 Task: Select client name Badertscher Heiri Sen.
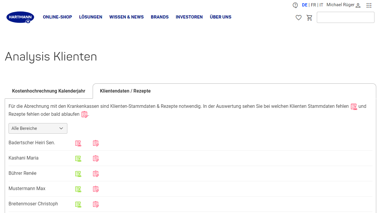(x=32, y=143)
